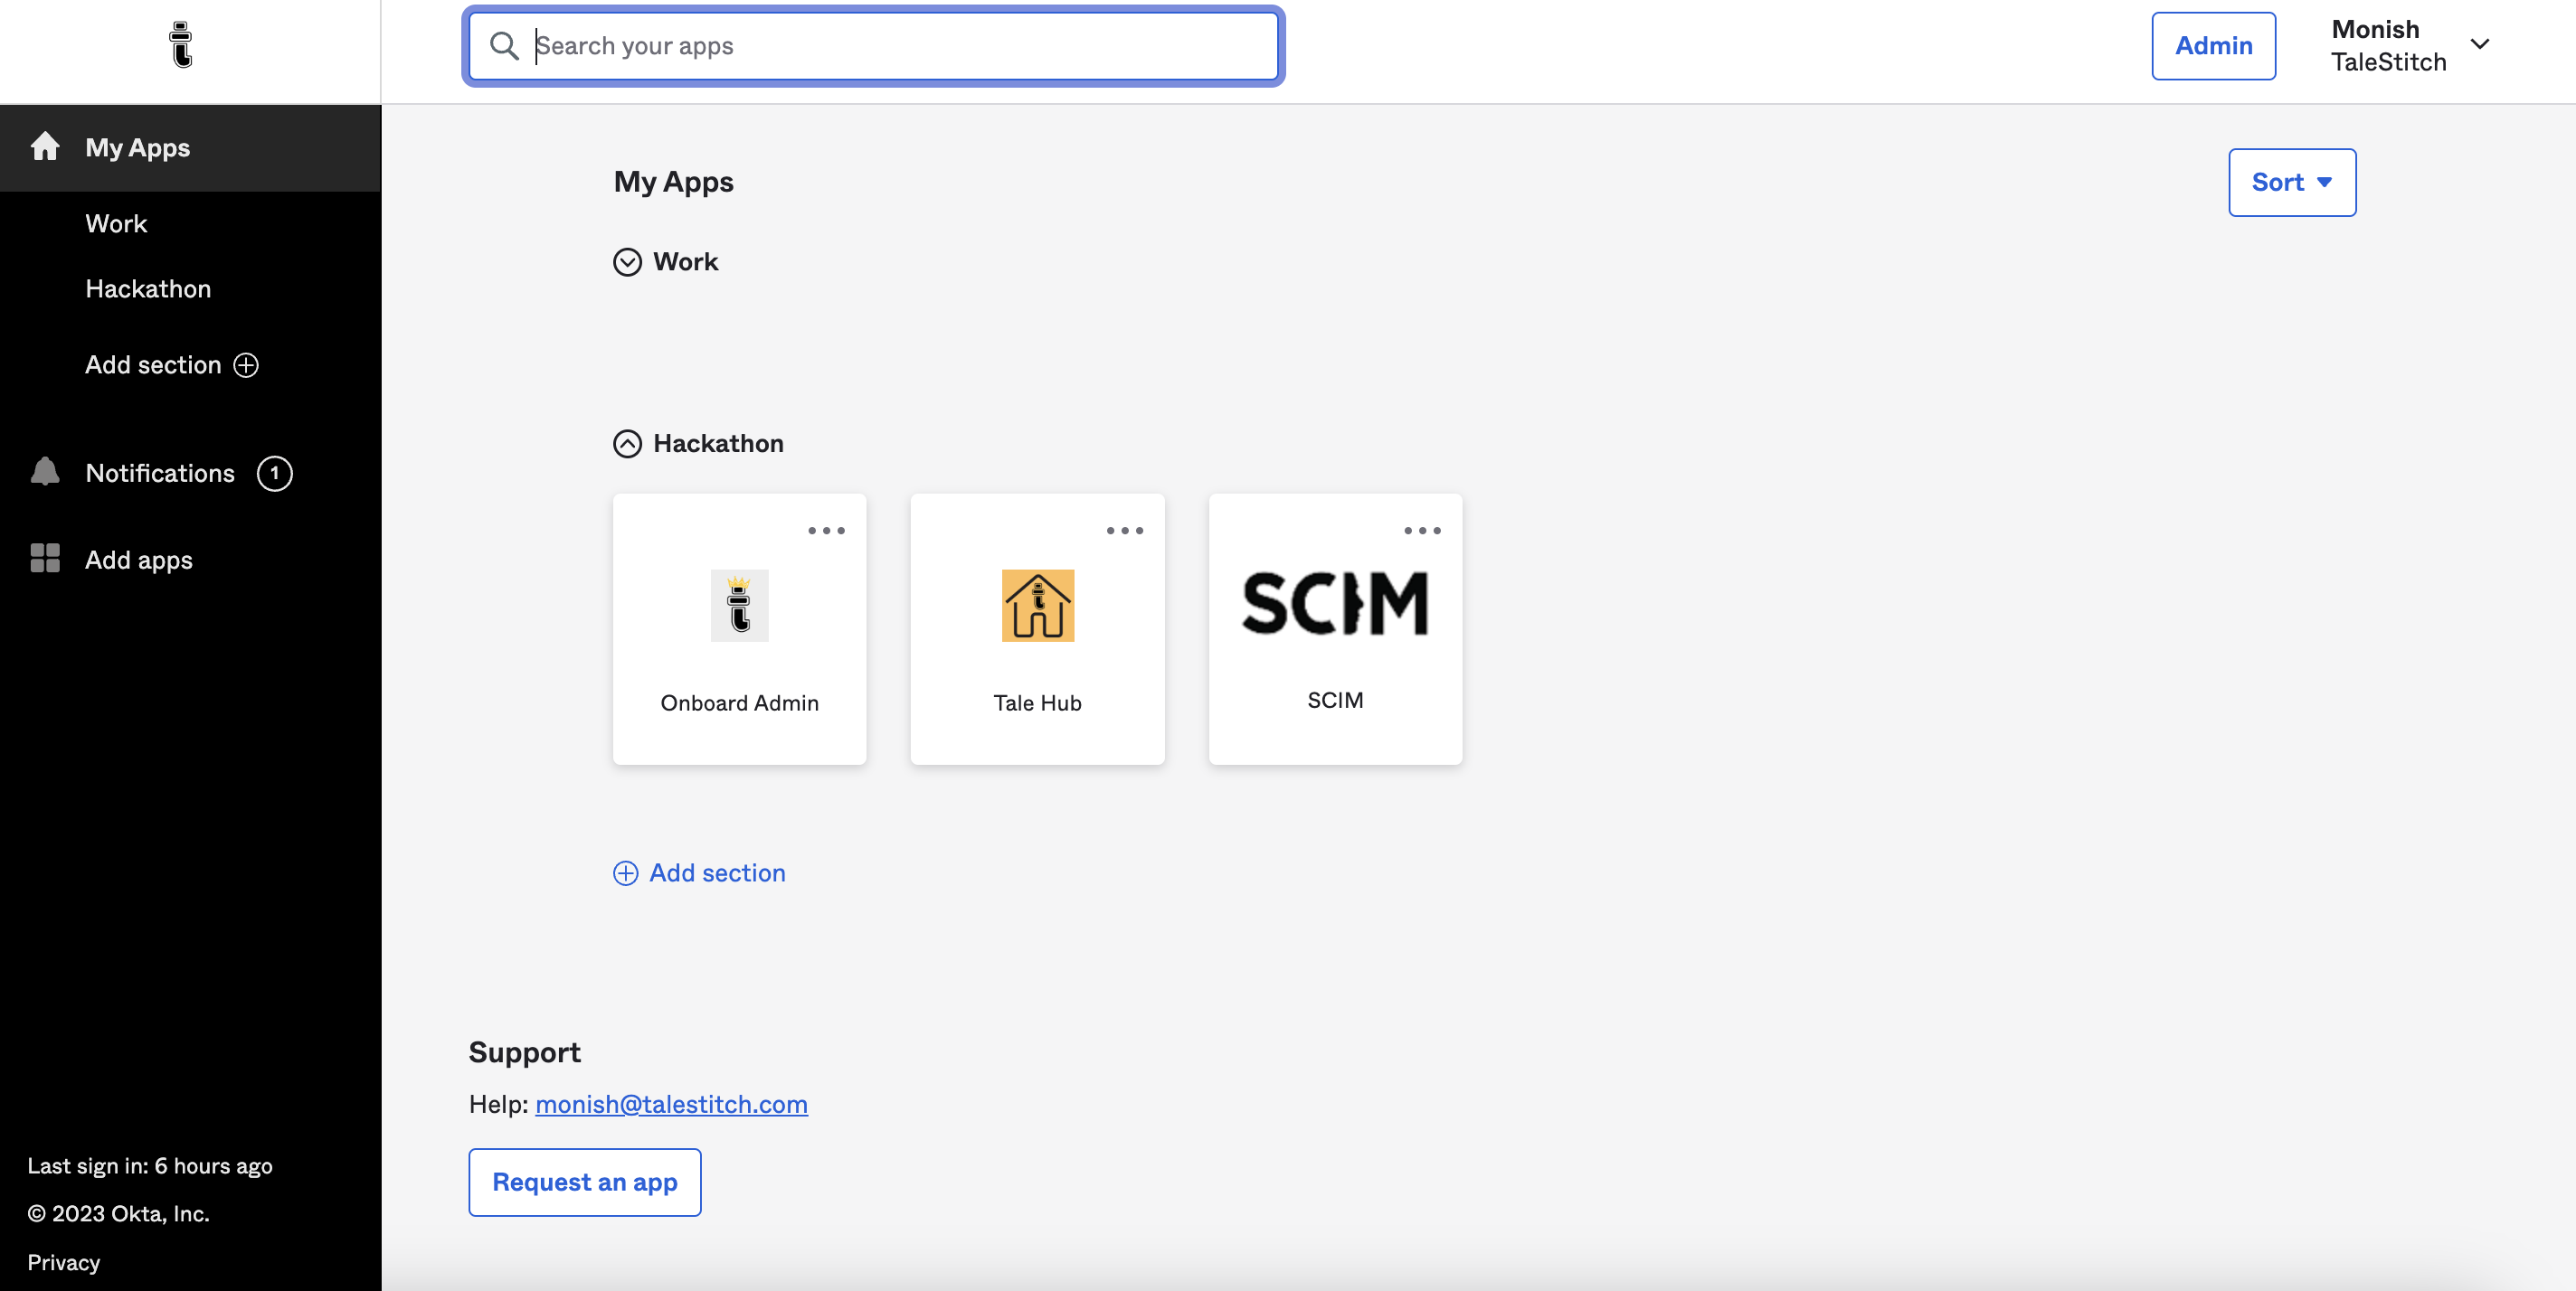Expand the Work section
This screenshot has width=2576, height=1291.
(x=627, y=262)
